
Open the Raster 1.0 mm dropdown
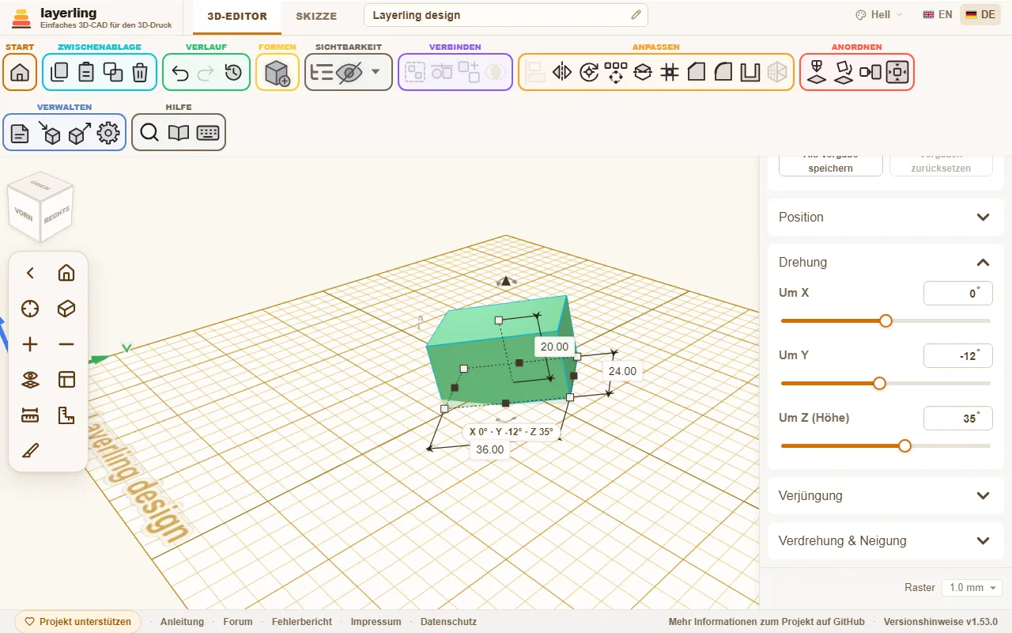click(972, 588)
